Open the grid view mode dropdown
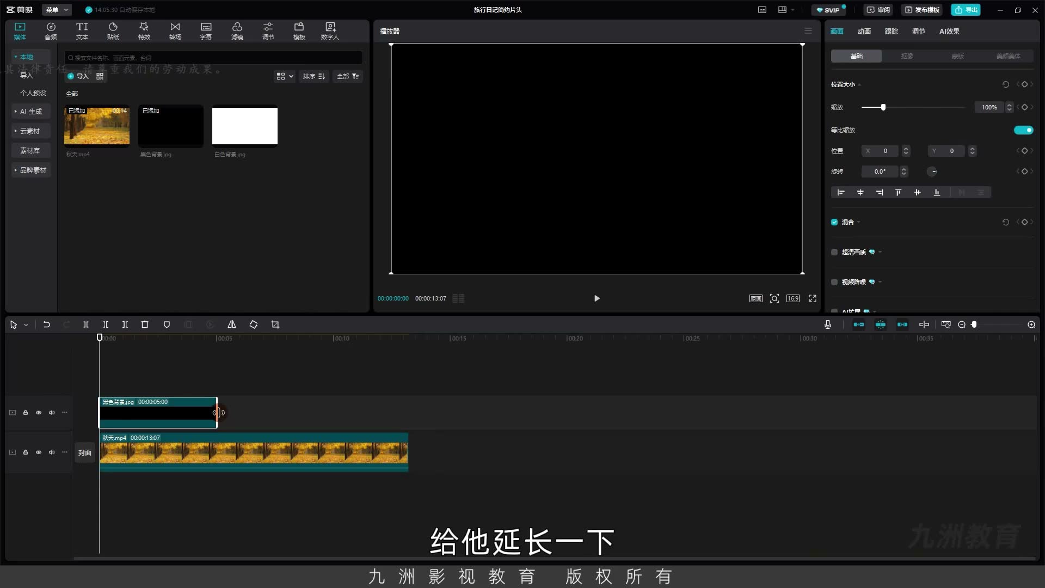 285,76
